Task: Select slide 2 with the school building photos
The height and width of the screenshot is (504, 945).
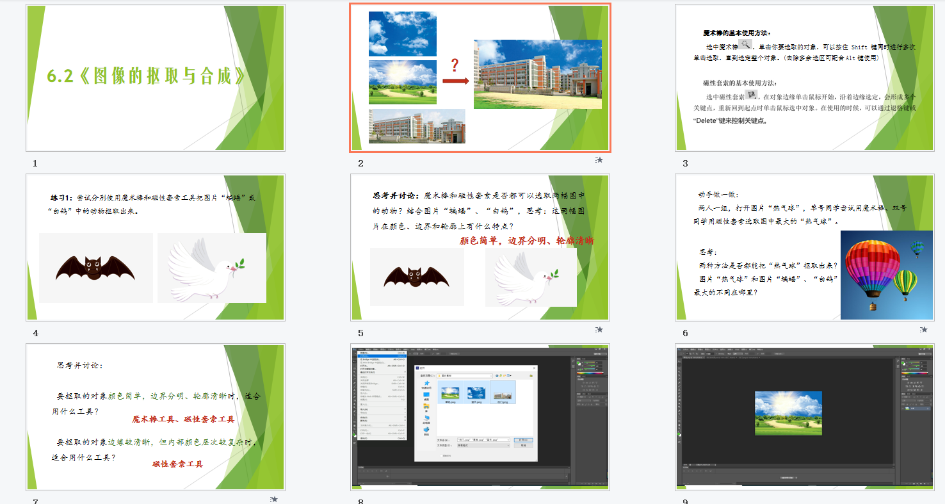Action: [x=480, y=78]
